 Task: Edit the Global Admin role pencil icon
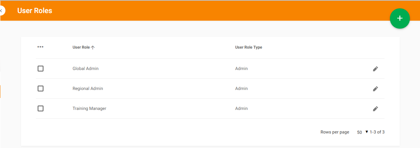pos(375,69)
